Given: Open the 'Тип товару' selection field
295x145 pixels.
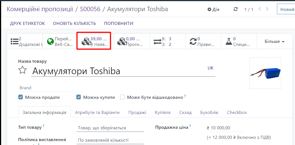Looking at the screenshot, I should (x=110, y=128).
